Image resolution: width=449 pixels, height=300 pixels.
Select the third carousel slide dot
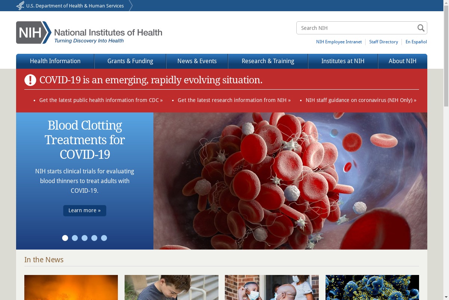point(85,238)
